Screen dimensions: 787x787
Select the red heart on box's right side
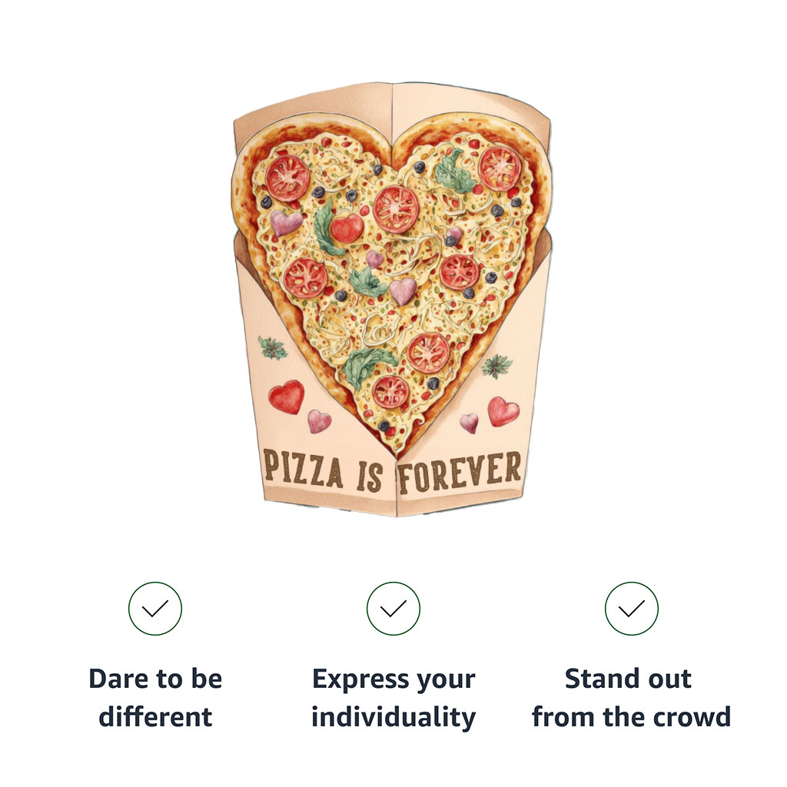(503, 412)
